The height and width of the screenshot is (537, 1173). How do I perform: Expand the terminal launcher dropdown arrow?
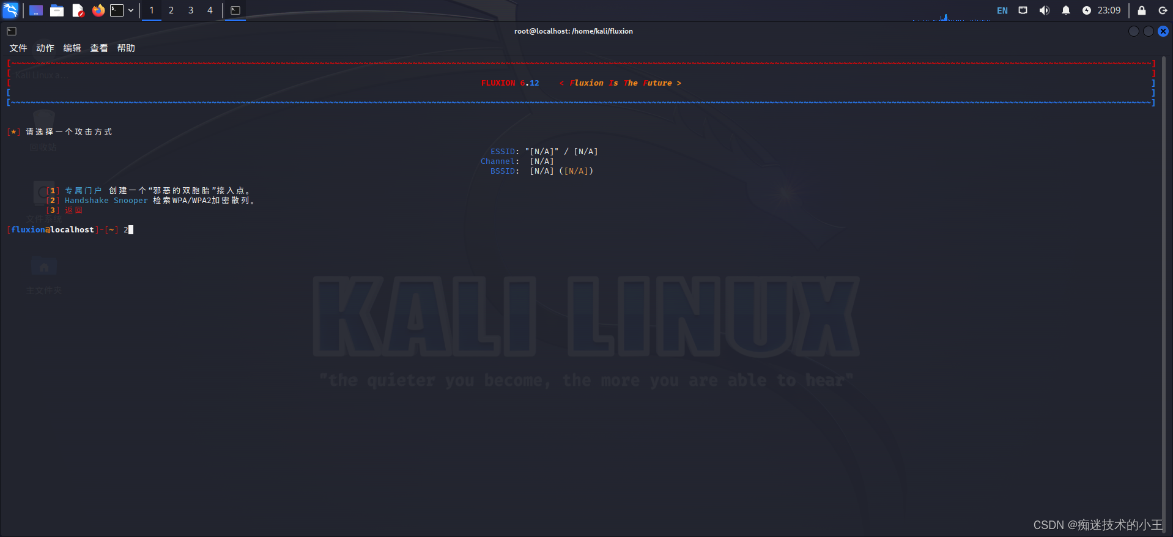(x=131, y=10)
